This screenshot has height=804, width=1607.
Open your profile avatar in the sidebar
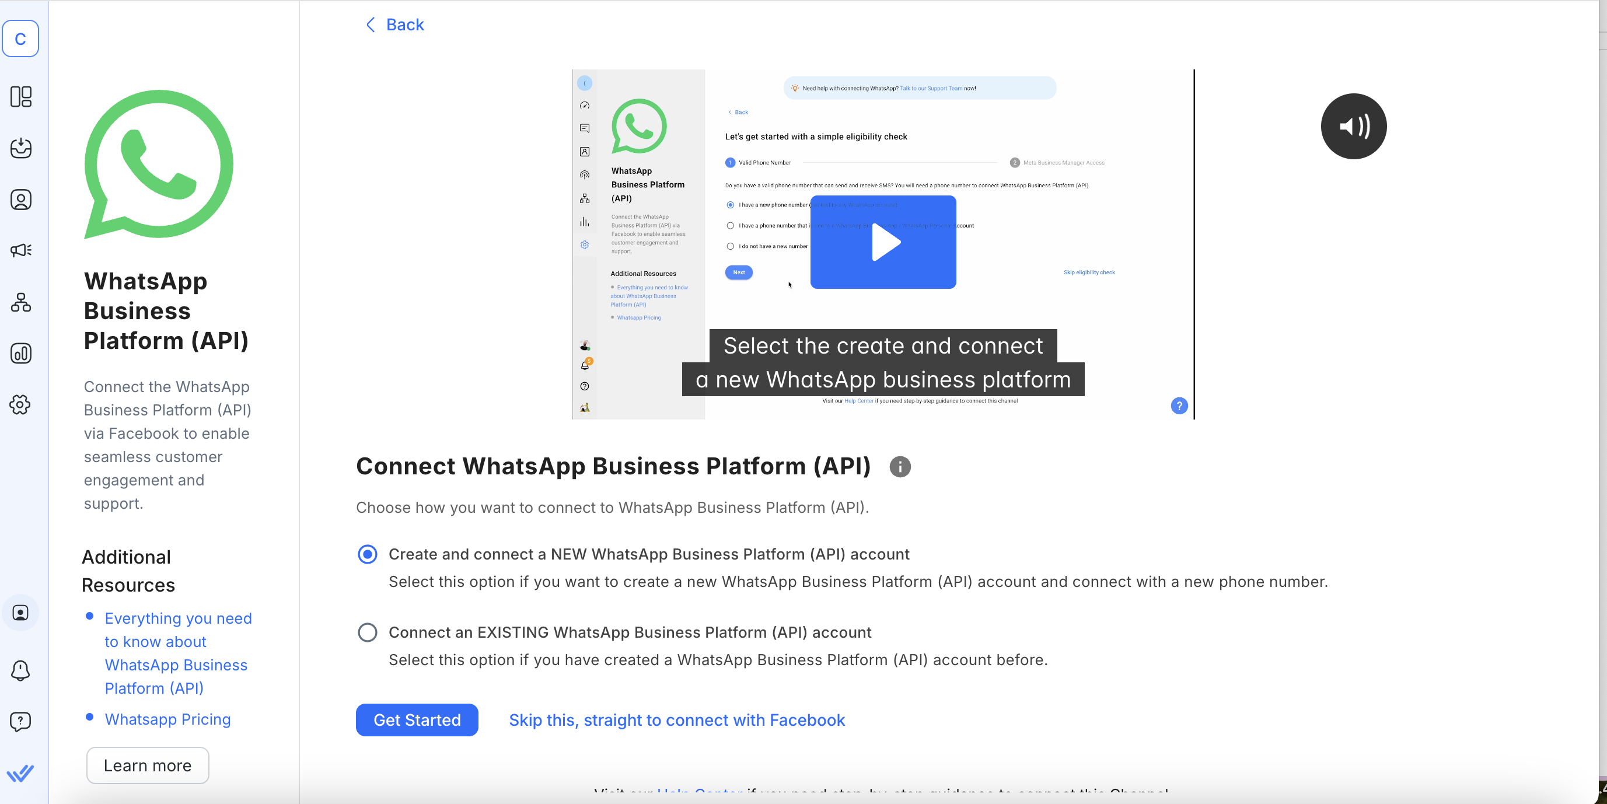click(20, 613)
